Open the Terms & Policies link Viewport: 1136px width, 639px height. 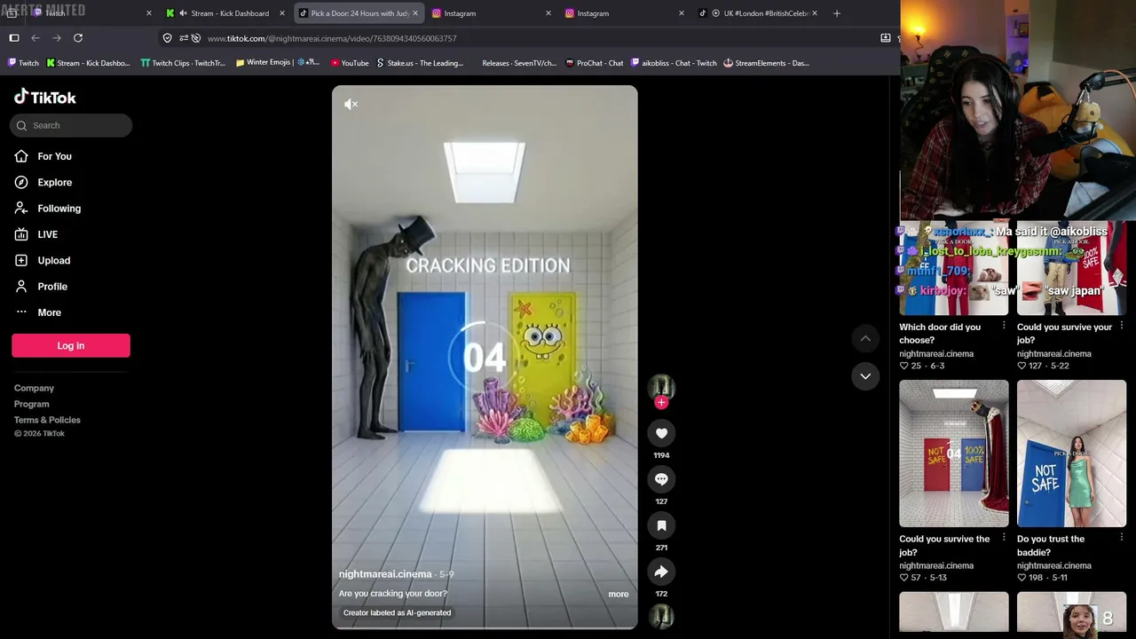click(x=47, y=420)
